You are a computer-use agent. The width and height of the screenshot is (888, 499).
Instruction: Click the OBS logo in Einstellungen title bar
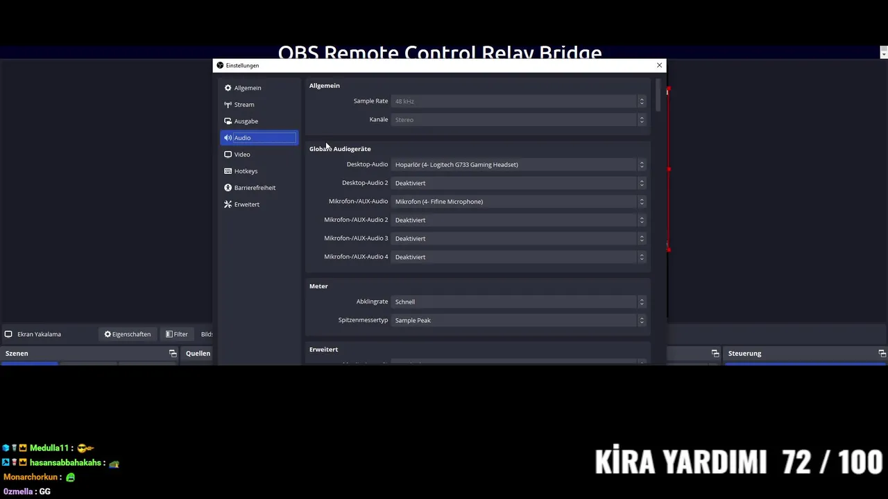click(x=220, y=65)
